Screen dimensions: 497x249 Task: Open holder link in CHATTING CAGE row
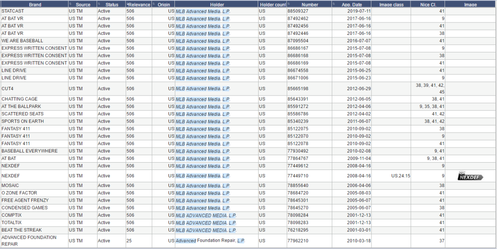point(203,99)
